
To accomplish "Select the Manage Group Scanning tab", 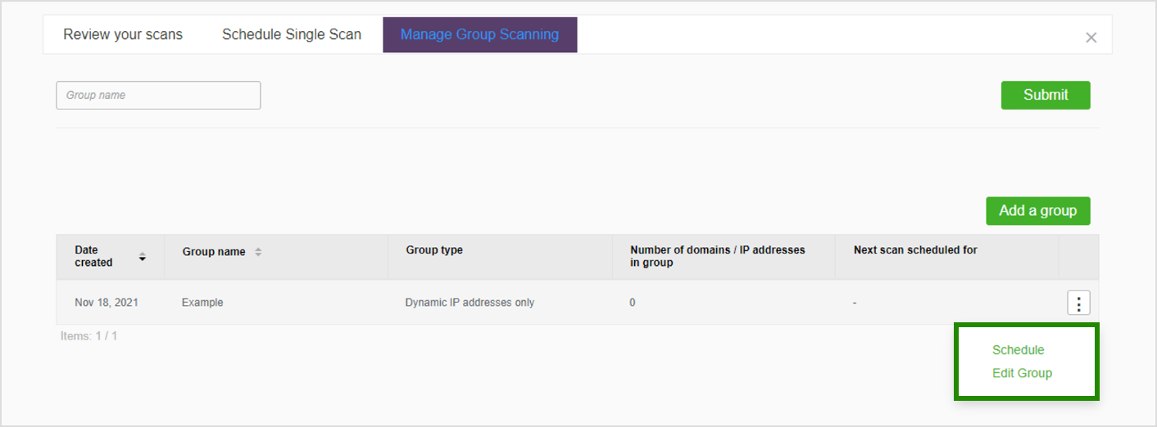I will [479, 35].
